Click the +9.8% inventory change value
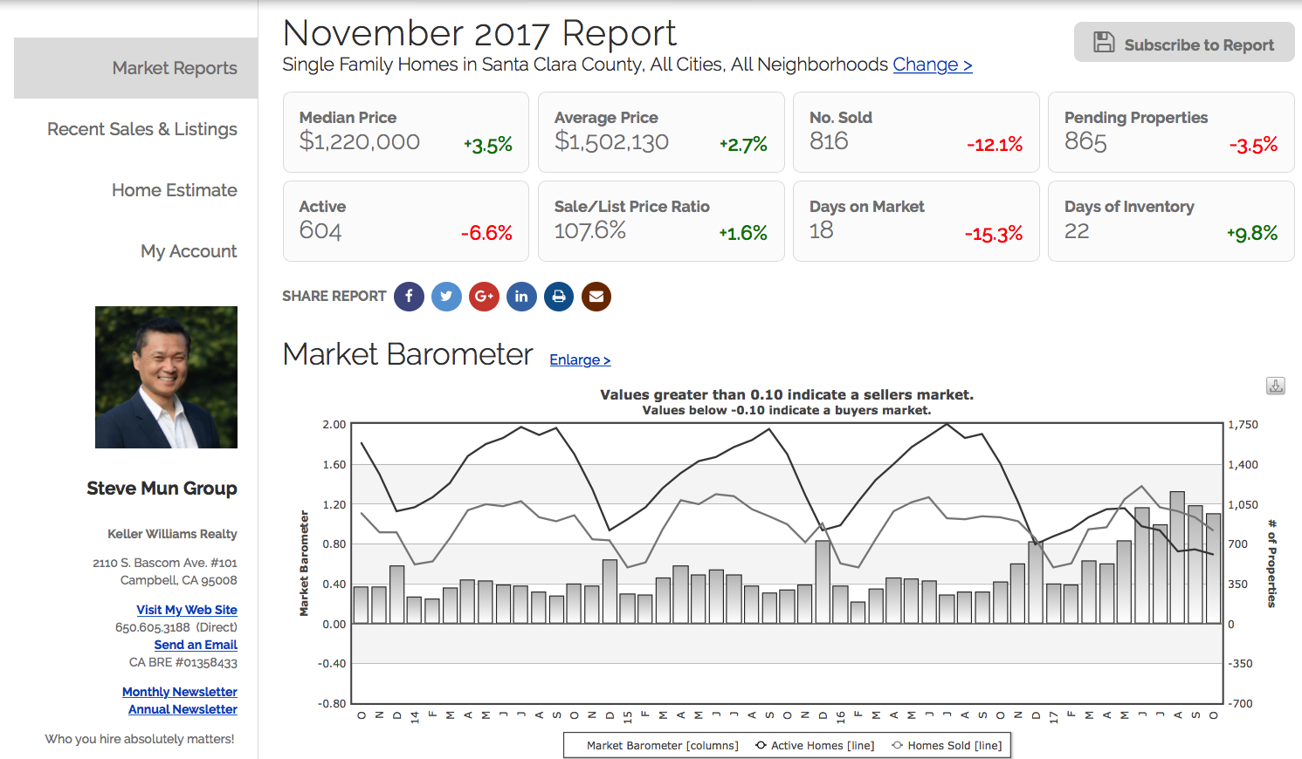This screenshot has height=759, width=1302. pos(1252,234)
